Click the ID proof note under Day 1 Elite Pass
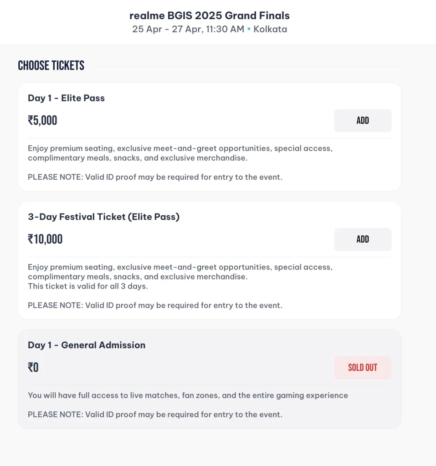436x466 pixels. coord(155,177)
